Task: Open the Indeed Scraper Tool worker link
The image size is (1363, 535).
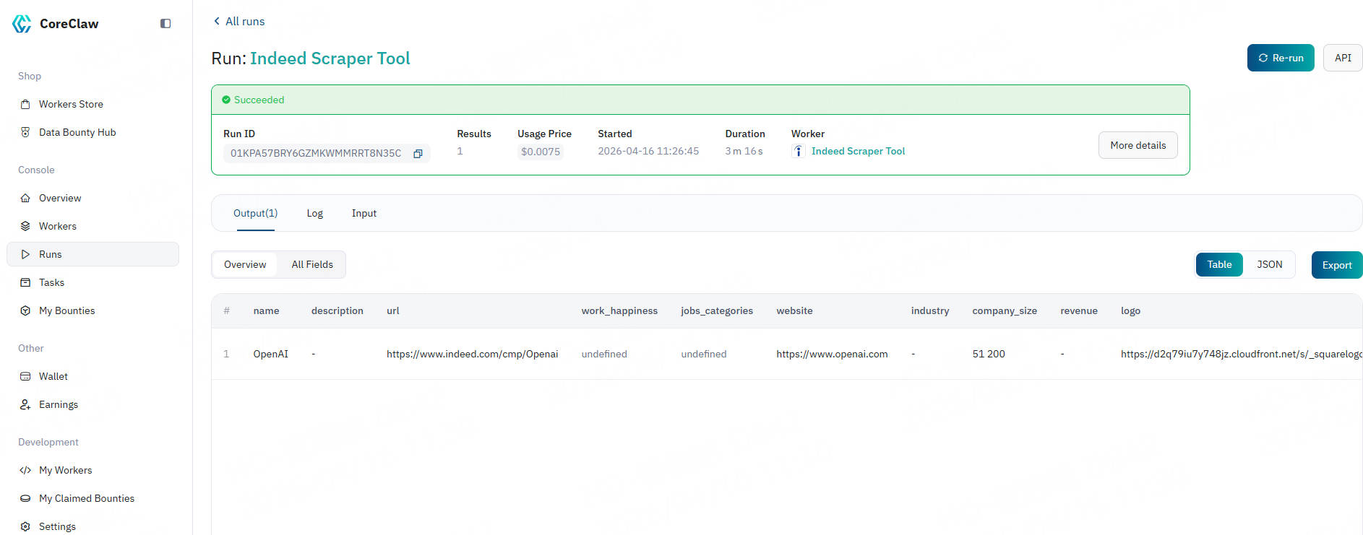Action: [x=858, y=151]
